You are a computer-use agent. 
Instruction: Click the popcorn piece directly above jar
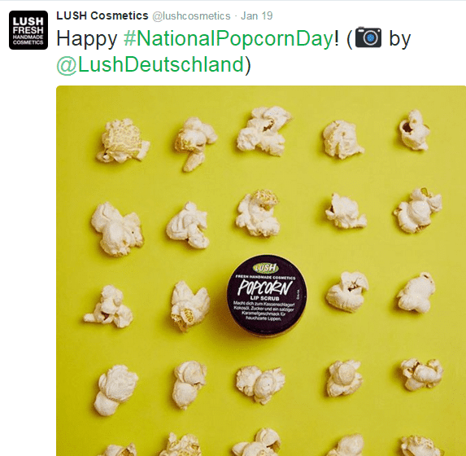click(258, 213)
